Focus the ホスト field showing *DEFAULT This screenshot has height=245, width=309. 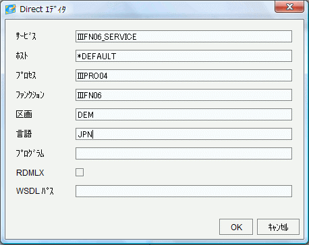184,56
